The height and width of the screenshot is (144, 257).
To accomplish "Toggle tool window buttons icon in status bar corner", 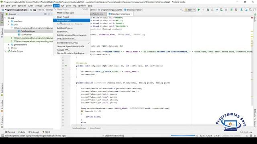I will click(x=2, y=136).
